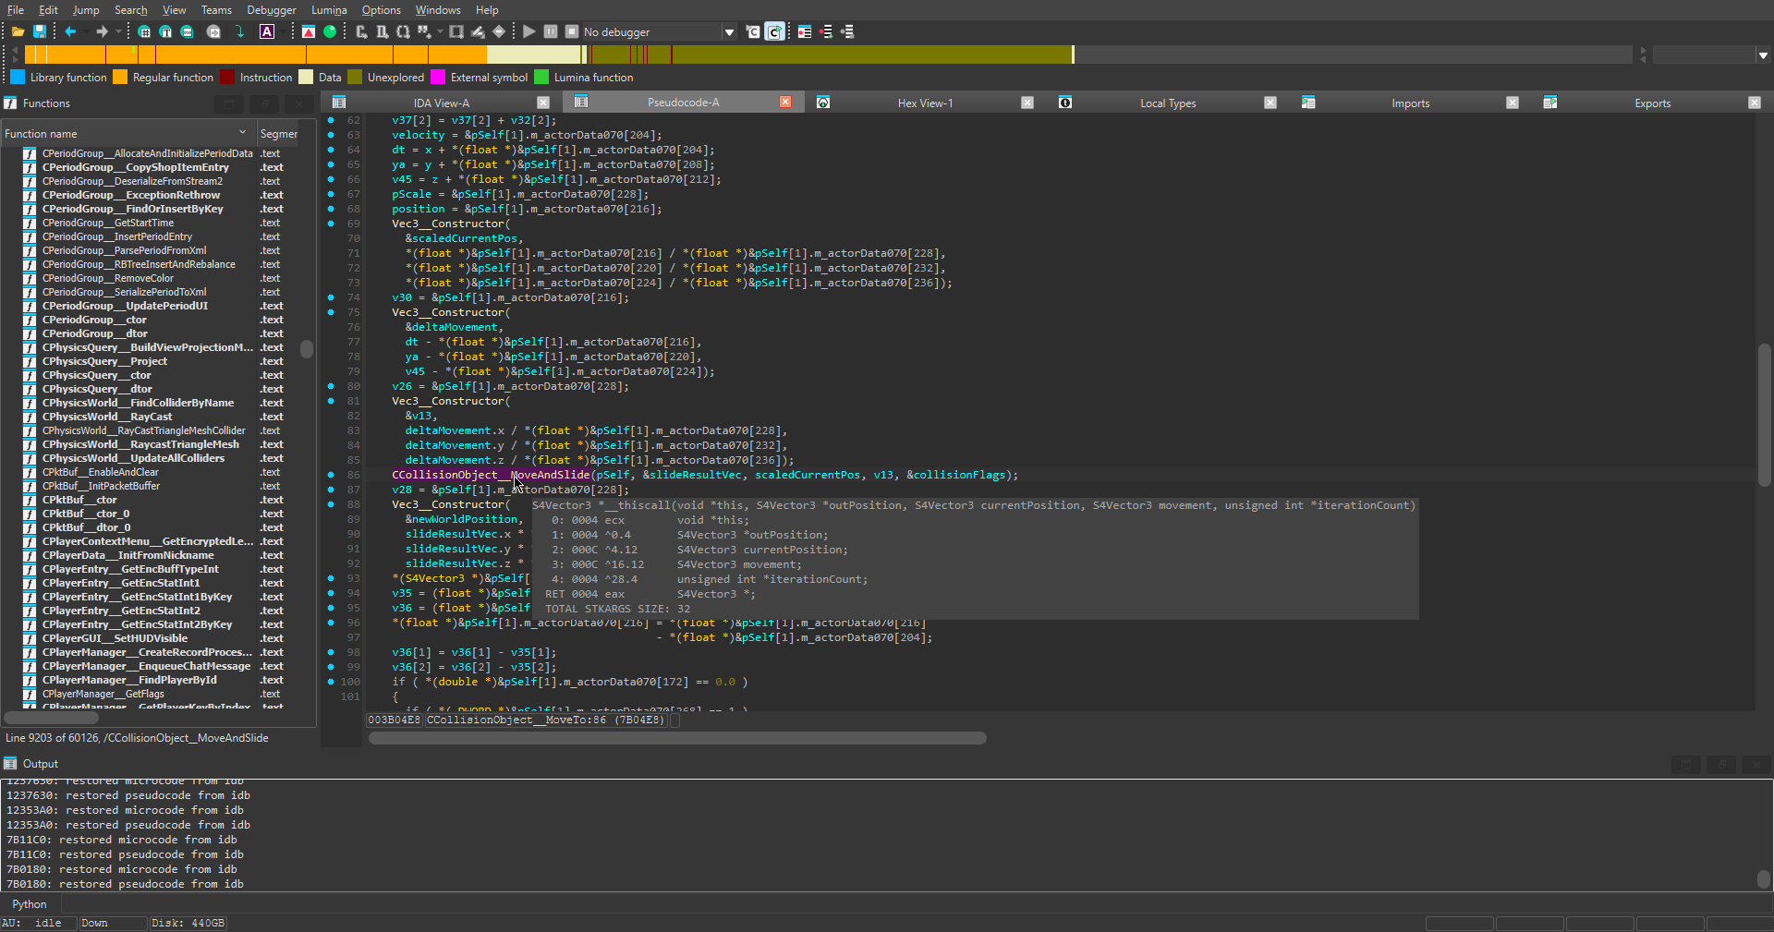Click the C icon left of highlighted one
This screenshot has height=932, width=1774.
(x=753, y=31)
